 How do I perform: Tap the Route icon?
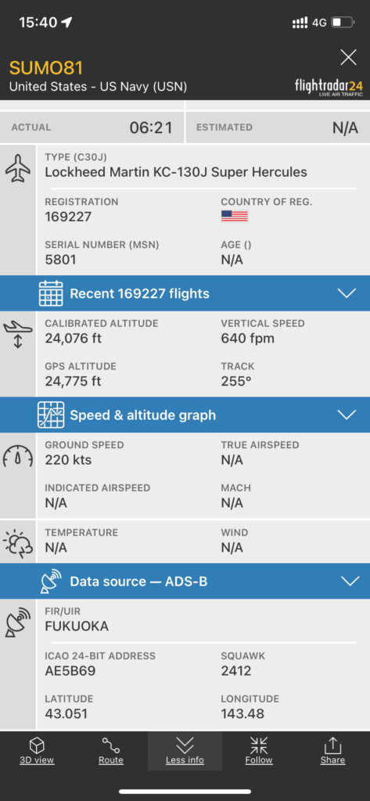[x=111, y=745]
